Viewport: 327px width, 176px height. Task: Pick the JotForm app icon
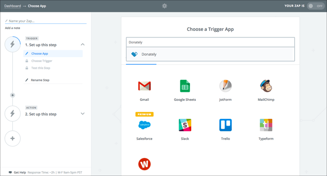pos(225,86)
